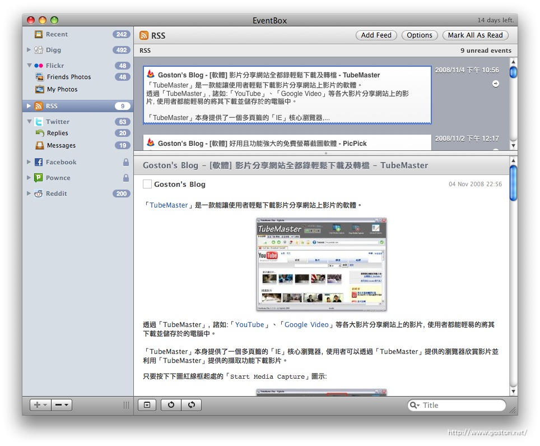Click the Facebook icon in sidebar
Screen dimensions: 540x446
[39, 162]
